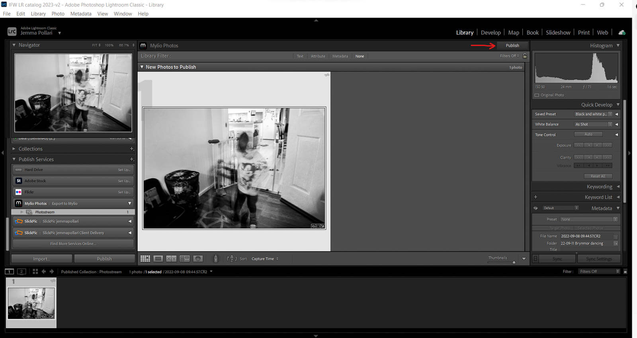Toggle the filter switch beside Filters Off
This screenshot has height=338, width=637.
pyautogui.click(x=625, y=272)
